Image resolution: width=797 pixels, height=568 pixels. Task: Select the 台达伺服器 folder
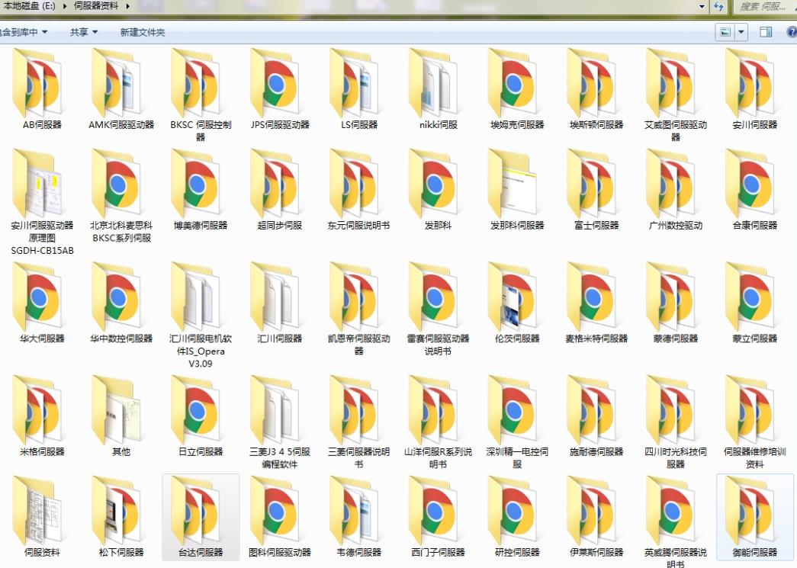(x=201, y=511)
